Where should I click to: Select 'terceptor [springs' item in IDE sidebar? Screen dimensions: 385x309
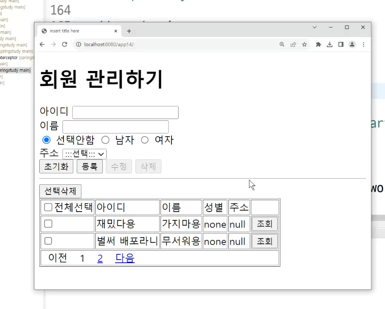click(x=17, y=57)
